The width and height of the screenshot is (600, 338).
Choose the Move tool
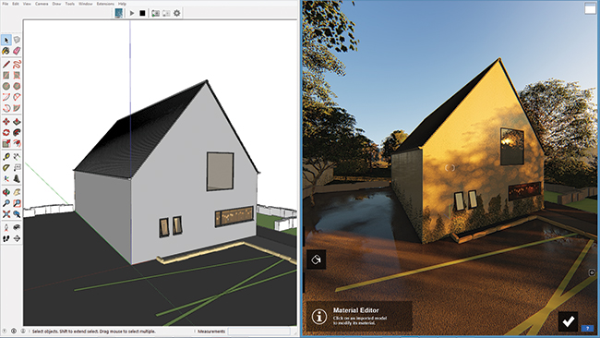pos(6,122)
